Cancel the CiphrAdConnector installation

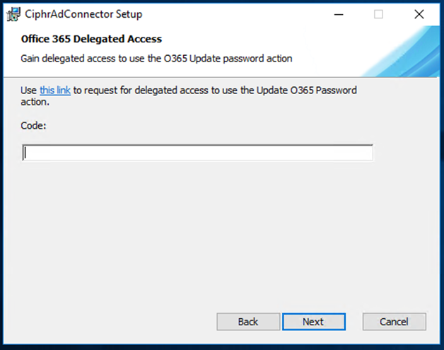point(395,322)
